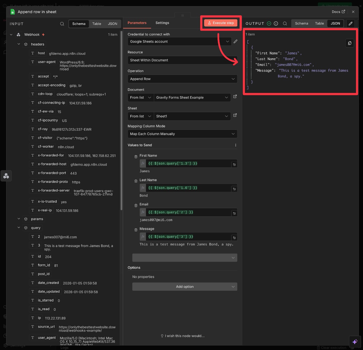Copy the JSON output with copy icon
This screenshot has width=363, height=350.
coord(350,43)
